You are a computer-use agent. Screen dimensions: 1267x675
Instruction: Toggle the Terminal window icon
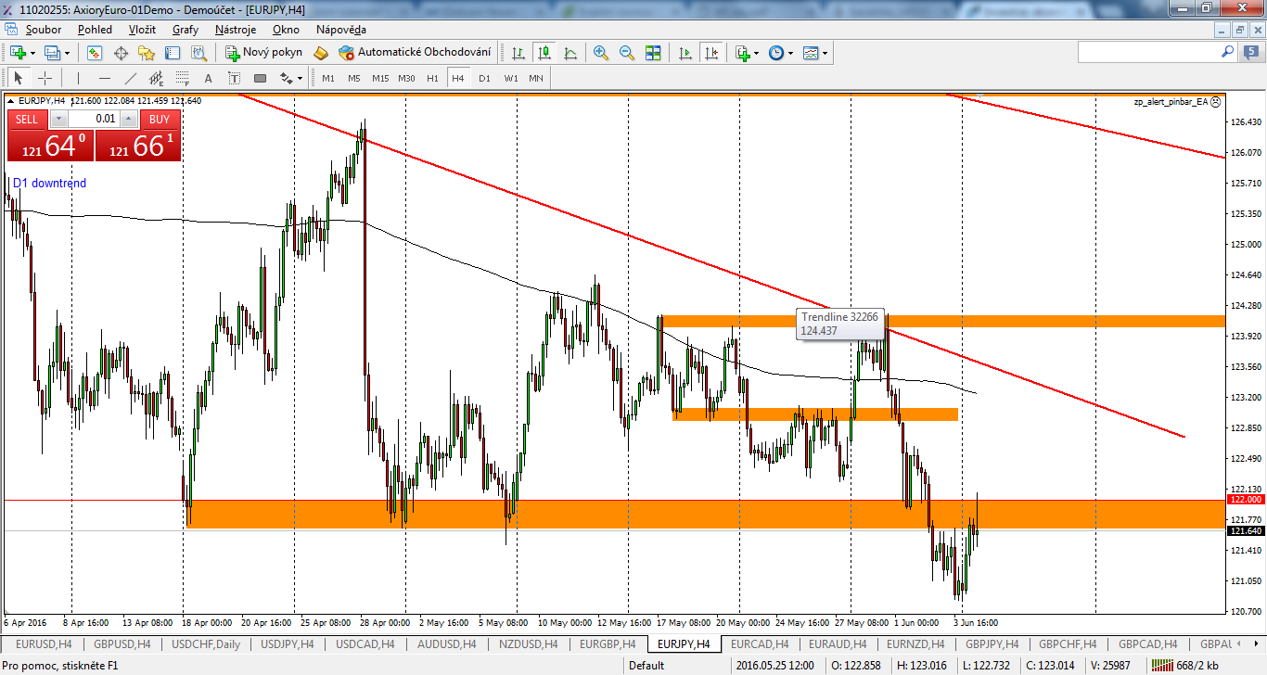click(x=173, y=53)
